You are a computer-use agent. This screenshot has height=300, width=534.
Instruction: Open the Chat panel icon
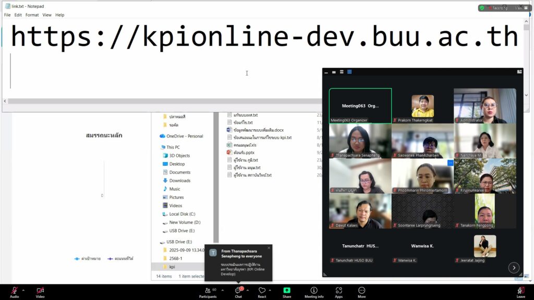point(238,290)
